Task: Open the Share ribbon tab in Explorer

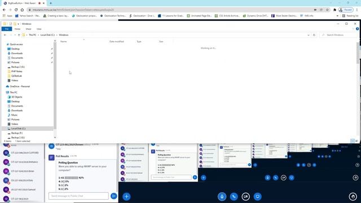Action: coord(28,29)
